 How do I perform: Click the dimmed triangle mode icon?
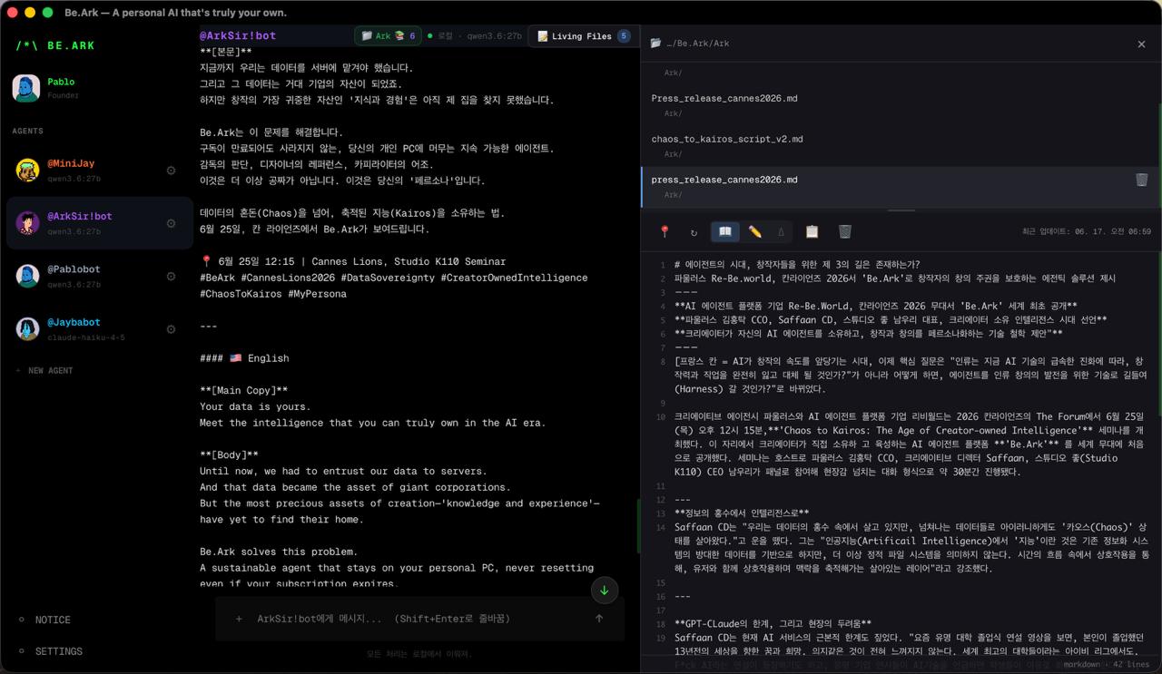point(781,232)
